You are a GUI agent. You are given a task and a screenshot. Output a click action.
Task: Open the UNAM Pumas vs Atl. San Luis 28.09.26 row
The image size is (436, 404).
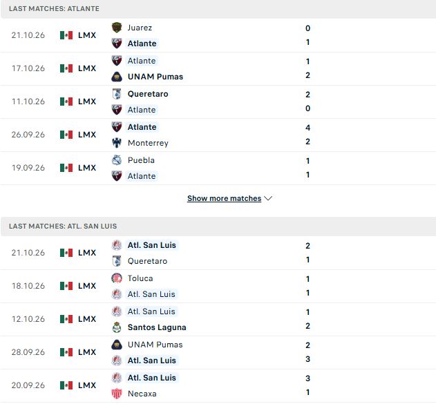[218, 353]
